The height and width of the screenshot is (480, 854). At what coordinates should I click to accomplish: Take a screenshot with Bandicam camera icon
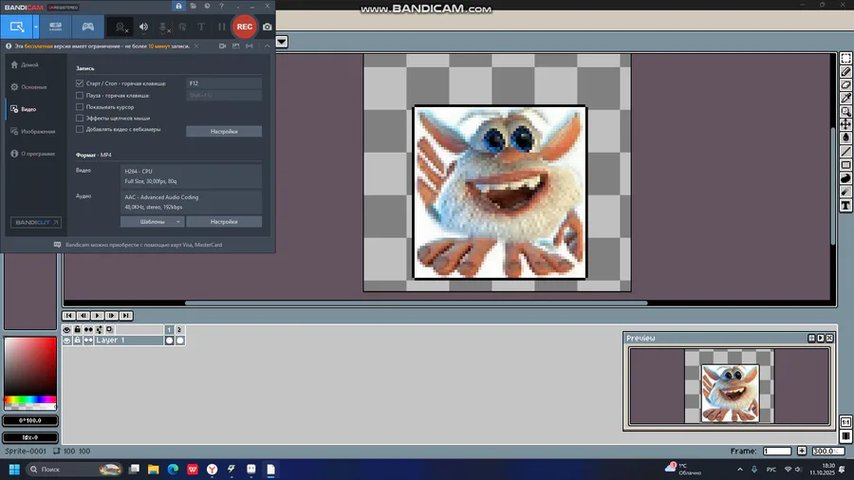pos(267,27)
